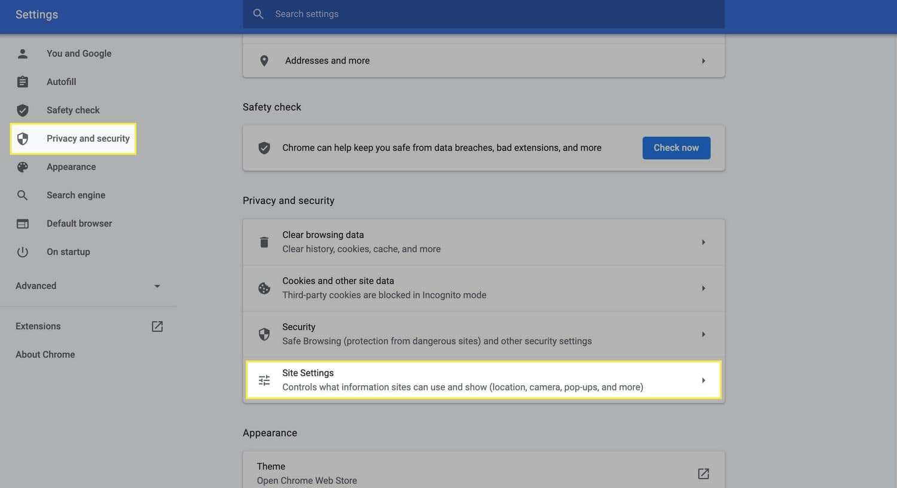Click the trash icon for Clear browsing data
This screenshot has width=897, height=488.
click(x=264, y=242)
